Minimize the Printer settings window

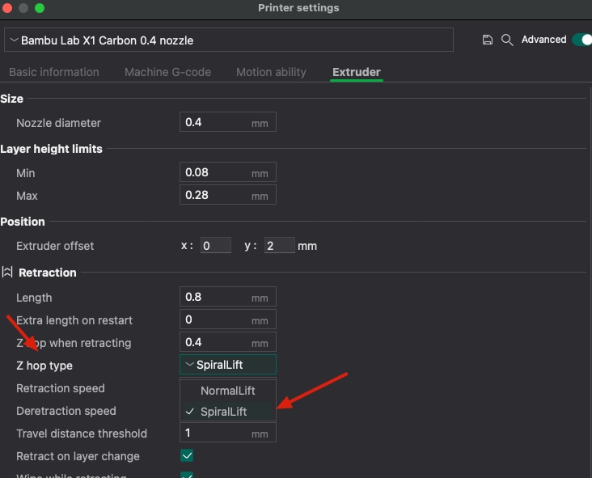tap(23, 8)
